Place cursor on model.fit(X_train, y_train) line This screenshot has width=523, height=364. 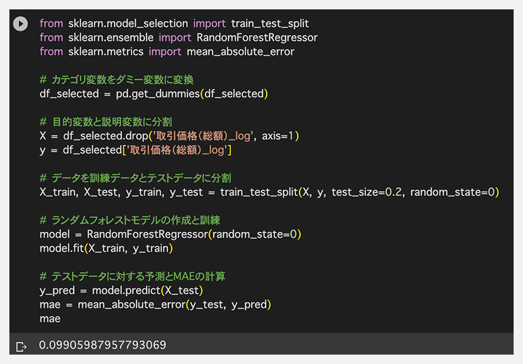pyautogui.click(x=106, y=248)
